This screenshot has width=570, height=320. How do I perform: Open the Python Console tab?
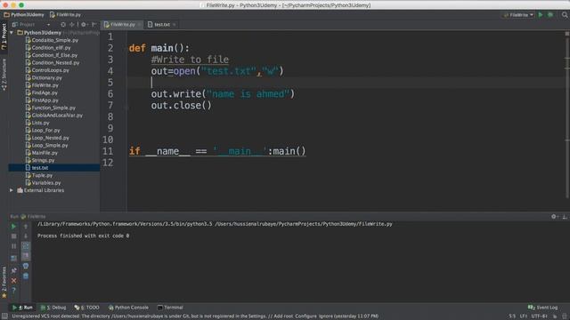pos(128,308)
